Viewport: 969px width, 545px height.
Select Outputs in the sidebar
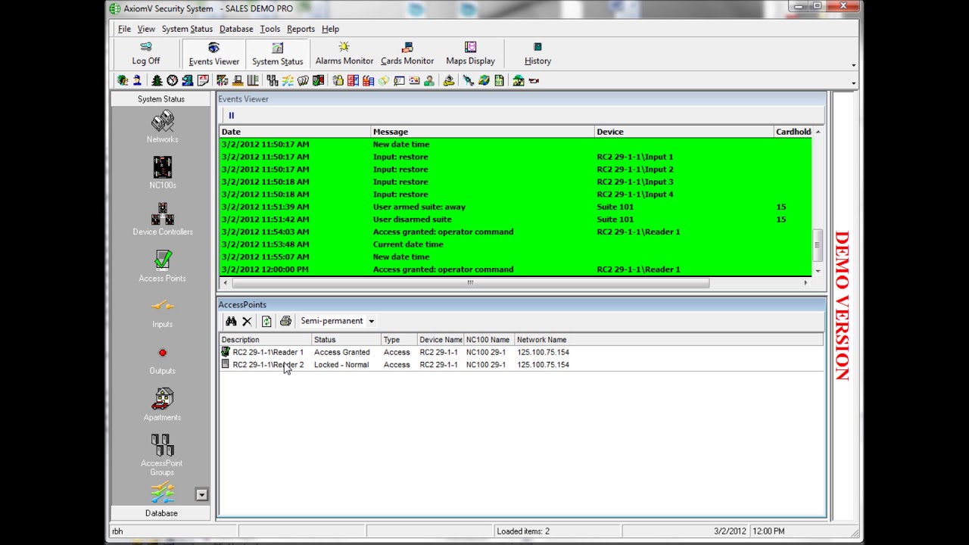162,359
